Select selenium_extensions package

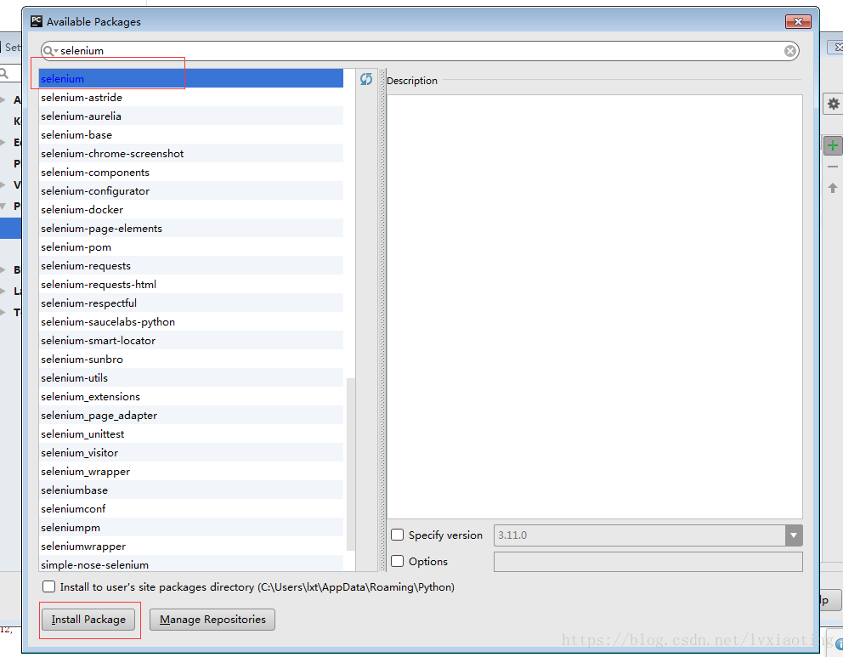click(x=191, y=397)
